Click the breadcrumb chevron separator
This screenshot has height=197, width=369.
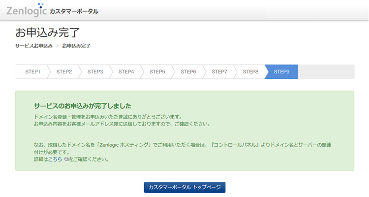click(58, 46)
